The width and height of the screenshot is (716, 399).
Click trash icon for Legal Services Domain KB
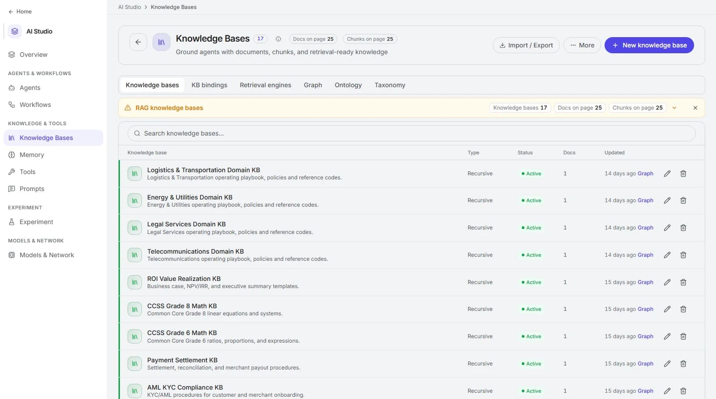683,228
